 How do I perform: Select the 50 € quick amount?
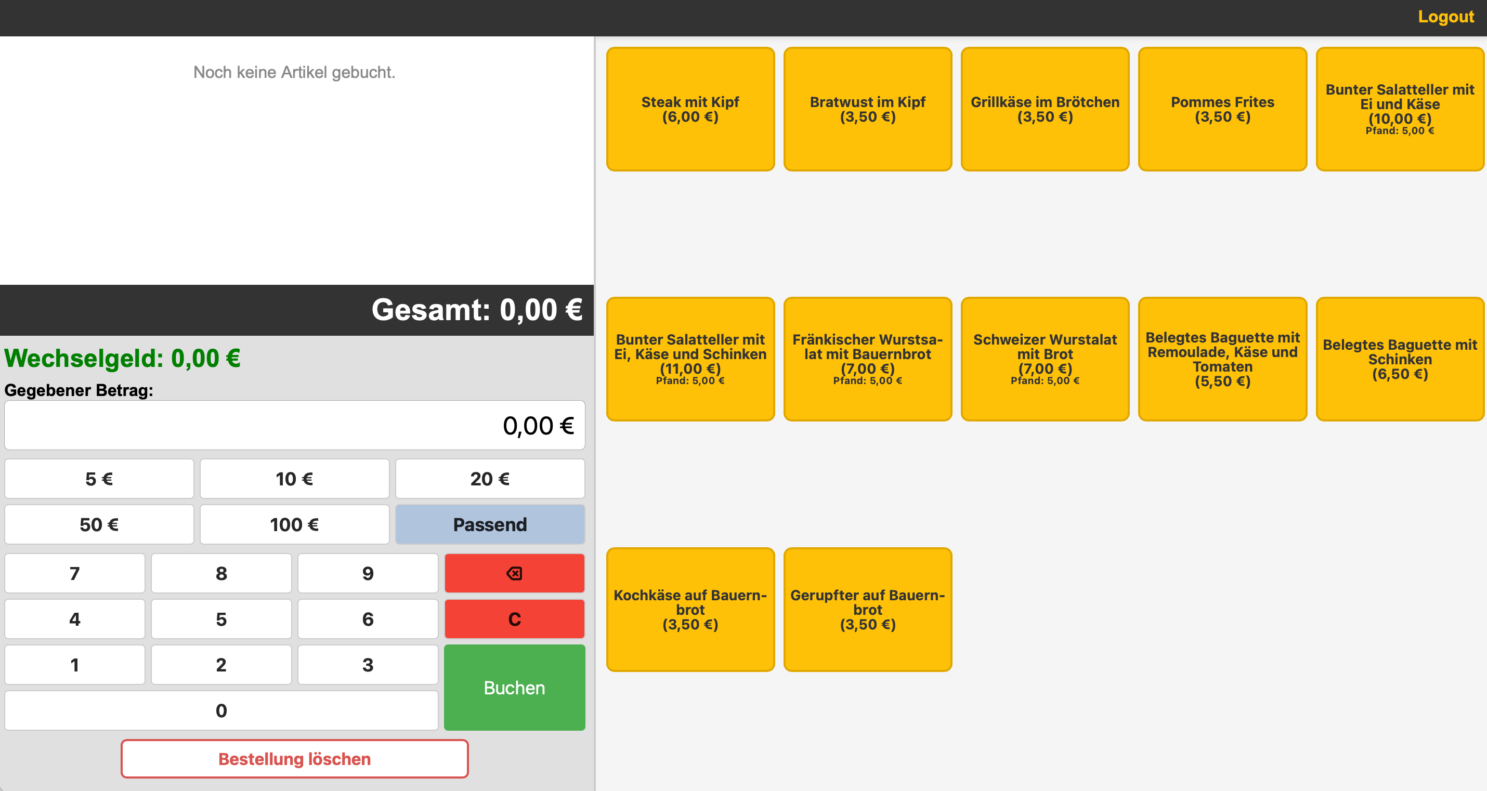(99, 524)
